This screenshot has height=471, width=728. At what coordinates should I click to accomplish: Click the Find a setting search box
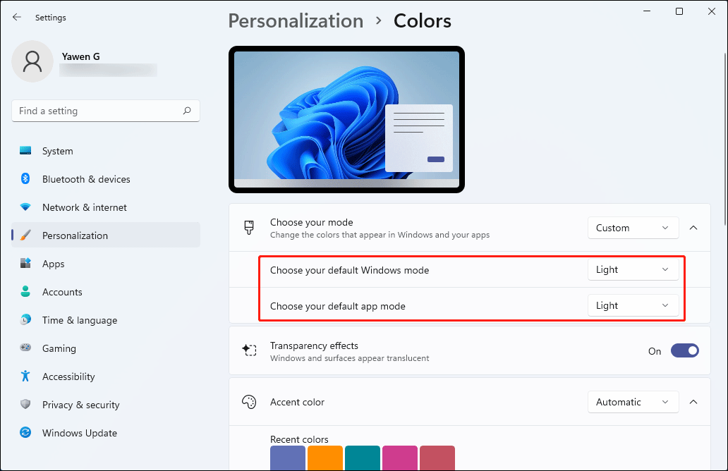106,111
